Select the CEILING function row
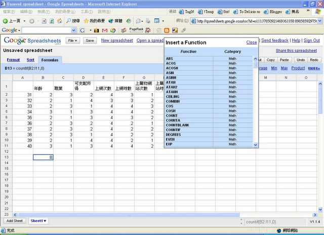 click(x=209, y=97)
